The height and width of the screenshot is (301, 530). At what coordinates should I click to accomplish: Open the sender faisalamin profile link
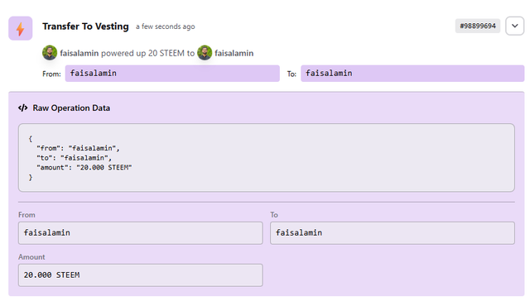[x=79, y=53]
